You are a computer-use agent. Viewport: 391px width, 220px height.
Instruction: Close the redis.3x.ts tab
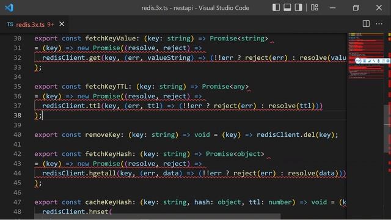(x=62, y=24)
